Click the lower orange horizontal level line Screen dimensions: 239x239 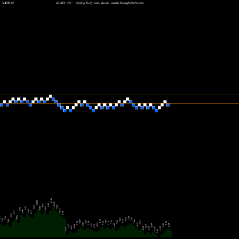[119, 104]
